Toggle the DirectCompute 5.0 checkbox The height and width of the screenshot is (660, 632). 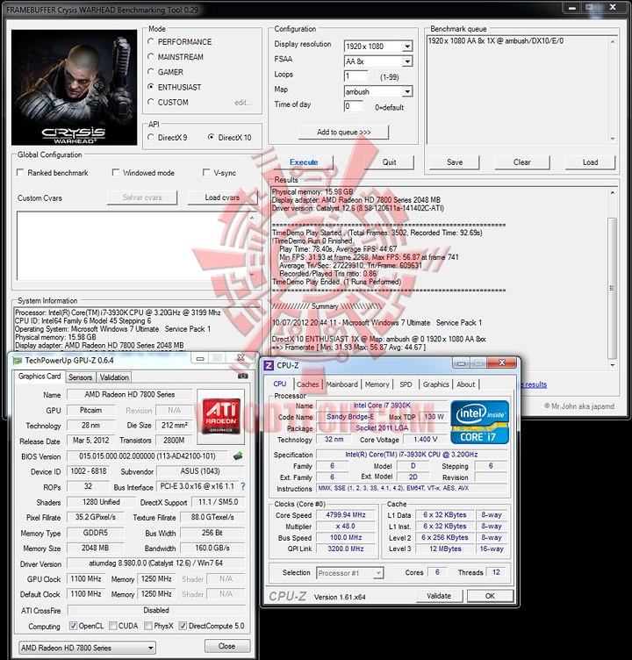183,626
